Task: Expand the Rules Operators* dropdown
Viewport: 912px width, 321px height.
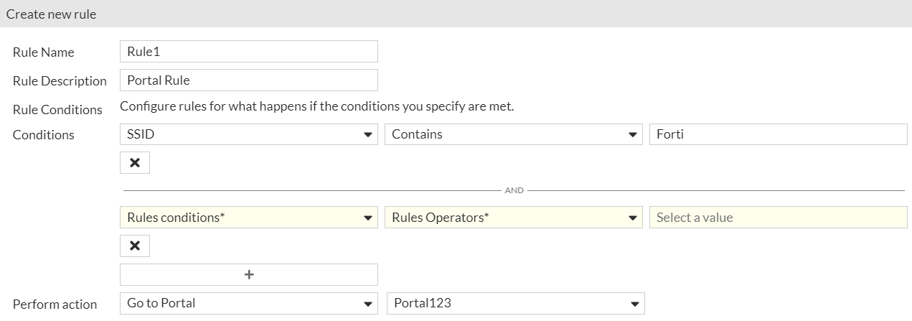Action: pyautogui.click(x=513, y=218)
